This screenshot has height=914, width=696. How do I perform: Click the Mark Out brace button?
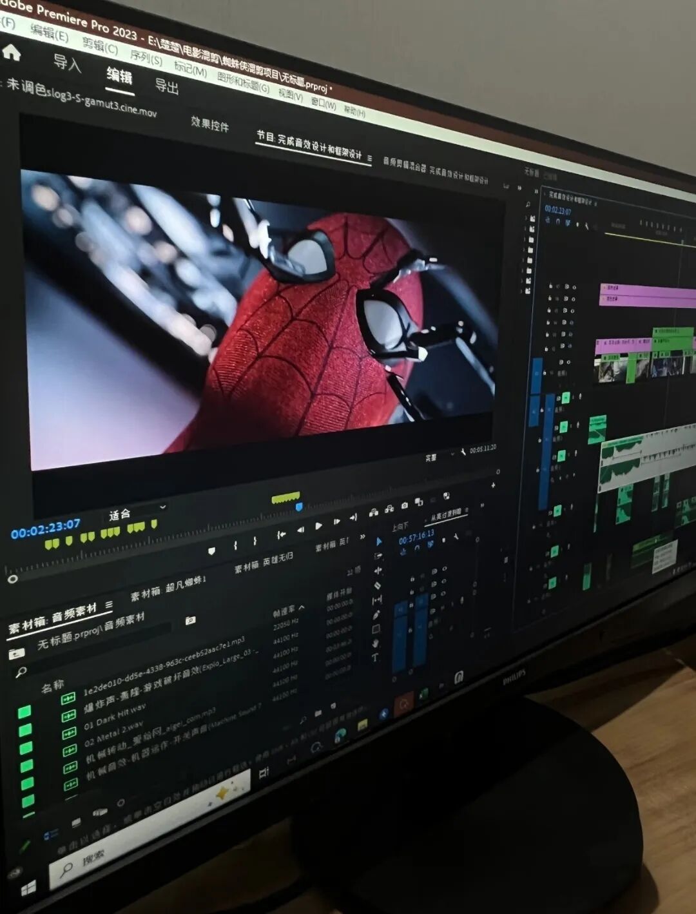(255, 541)
